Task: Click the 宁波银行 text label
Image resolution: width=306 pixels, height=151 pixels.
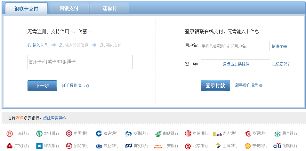Action: [x=260, y=146]
